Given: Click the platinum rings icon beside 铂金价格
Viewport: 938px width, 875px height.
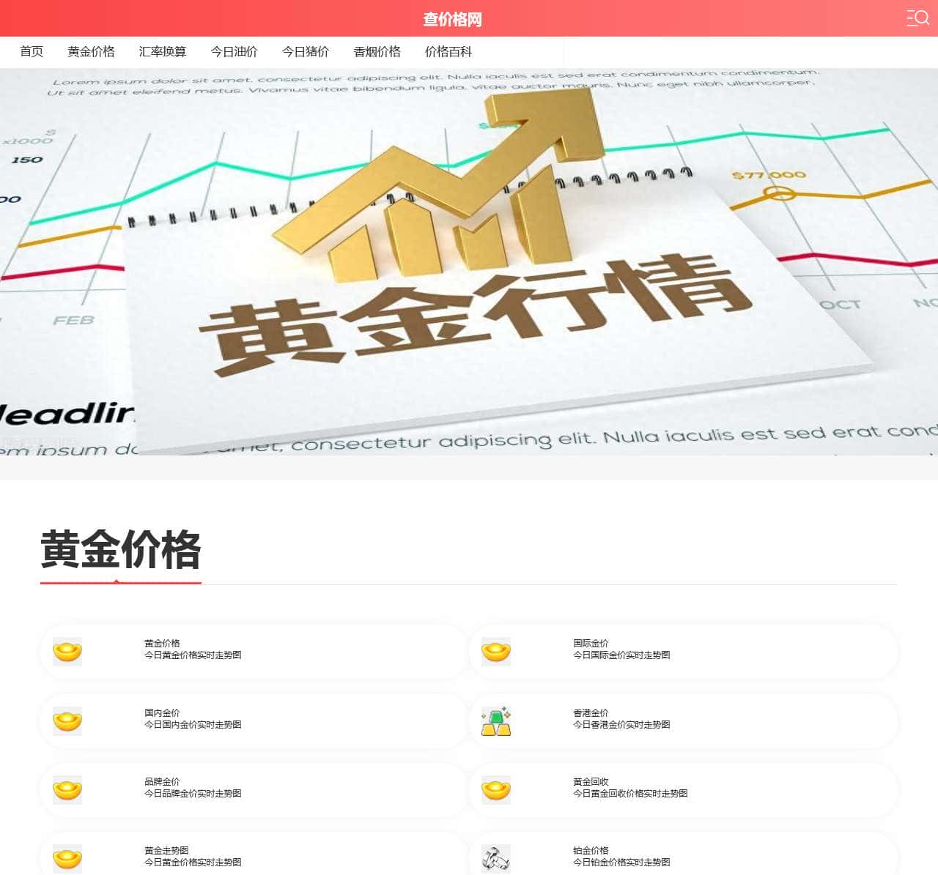Looking at the screenshot, I should pyautogui.click(x=495, y=858).
